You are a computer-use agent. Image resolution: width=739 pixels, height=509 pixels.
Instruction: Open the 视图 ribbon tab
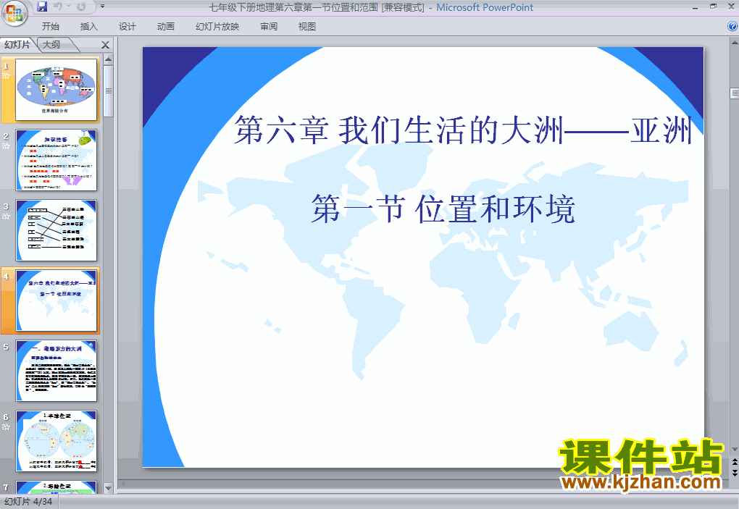306,27
